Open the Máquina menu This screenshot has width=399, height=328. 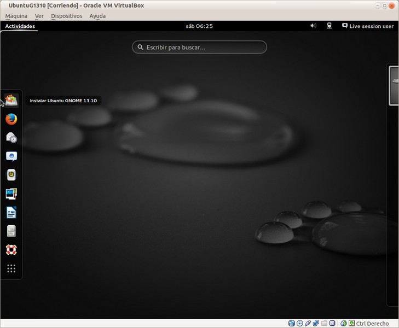pos(16,16)
